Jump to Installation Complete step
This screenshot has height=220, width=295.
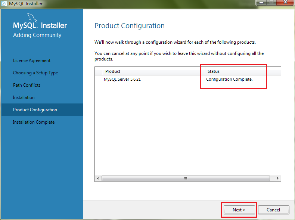34,122
